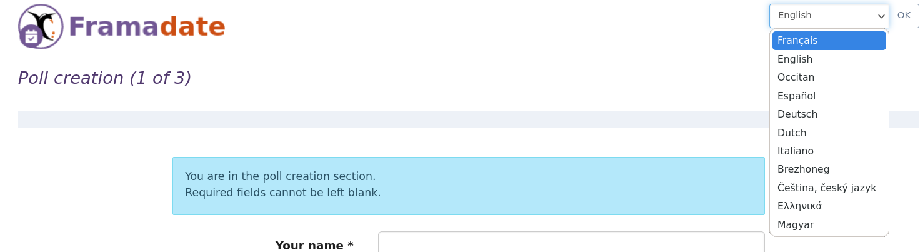Click the Framadate penguin logo icon
This screenshot has height=252, width=923.
point(41,26)
